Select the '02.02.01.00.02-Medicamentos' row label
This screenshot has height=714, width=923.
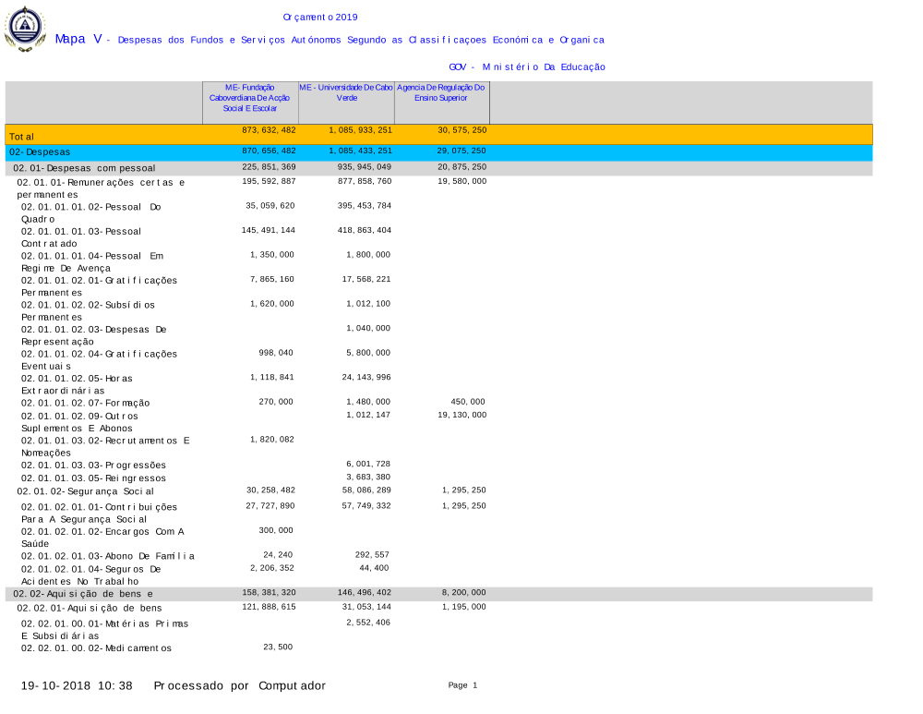(96, 648)
